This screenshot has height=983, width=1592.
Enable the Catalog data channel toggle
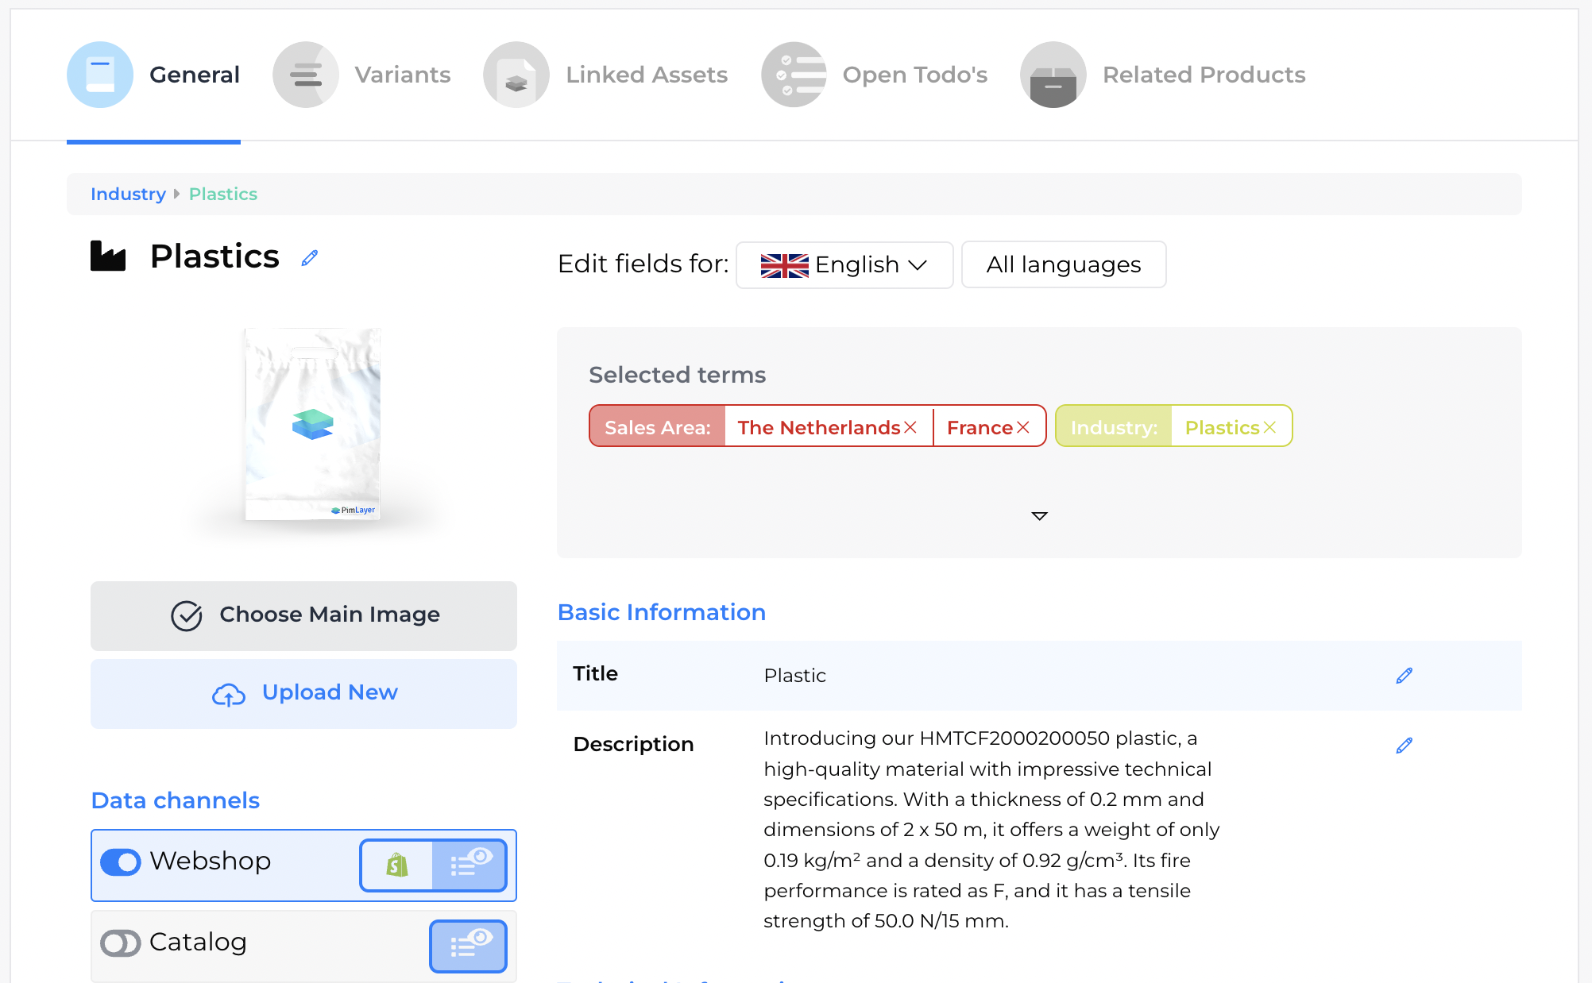click(121, 943)
